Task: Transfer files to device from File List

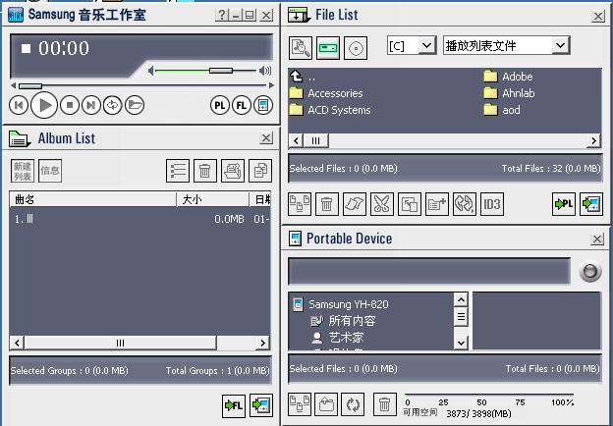Action: pyautogui.click(x=591, y=204)
